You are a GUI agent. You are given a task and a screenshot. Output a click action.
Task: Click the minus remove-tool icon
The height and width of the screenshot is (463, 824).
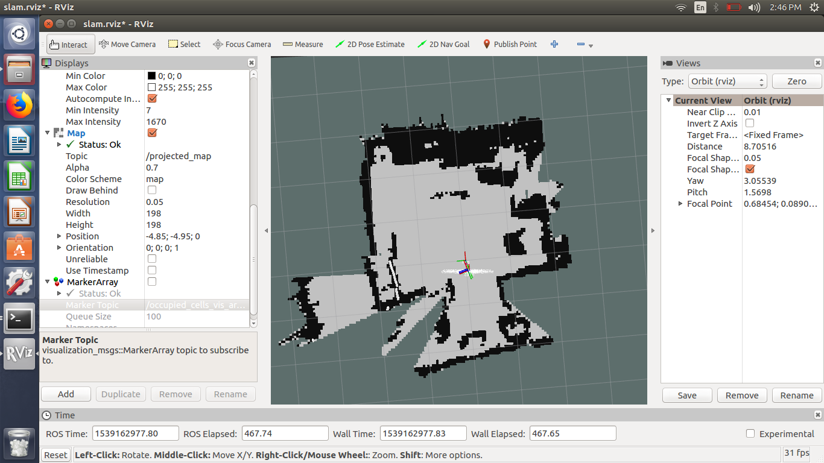click(x=580, y=44)
